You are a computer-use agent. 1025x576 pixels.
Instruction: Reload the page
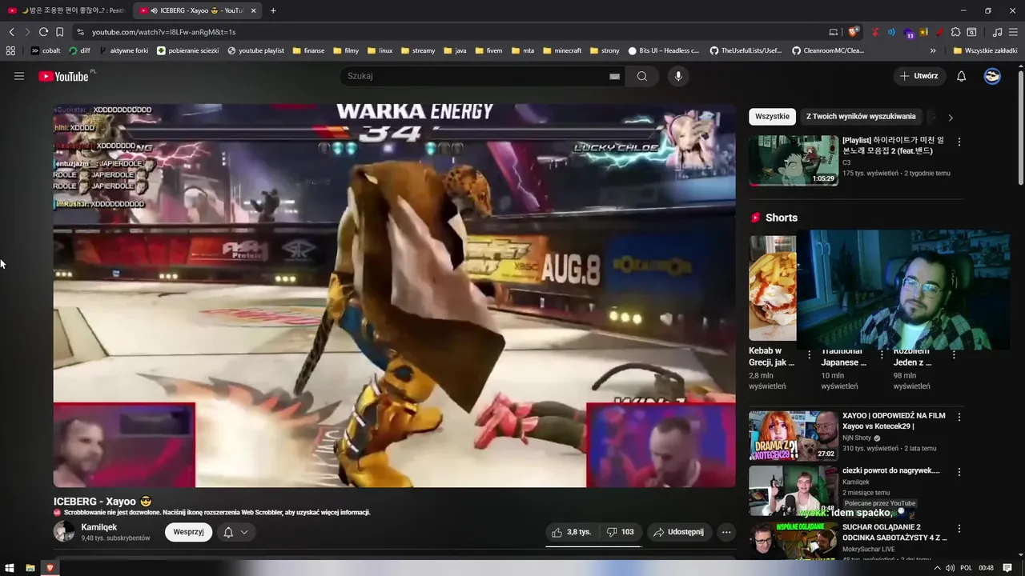point(43,32)
